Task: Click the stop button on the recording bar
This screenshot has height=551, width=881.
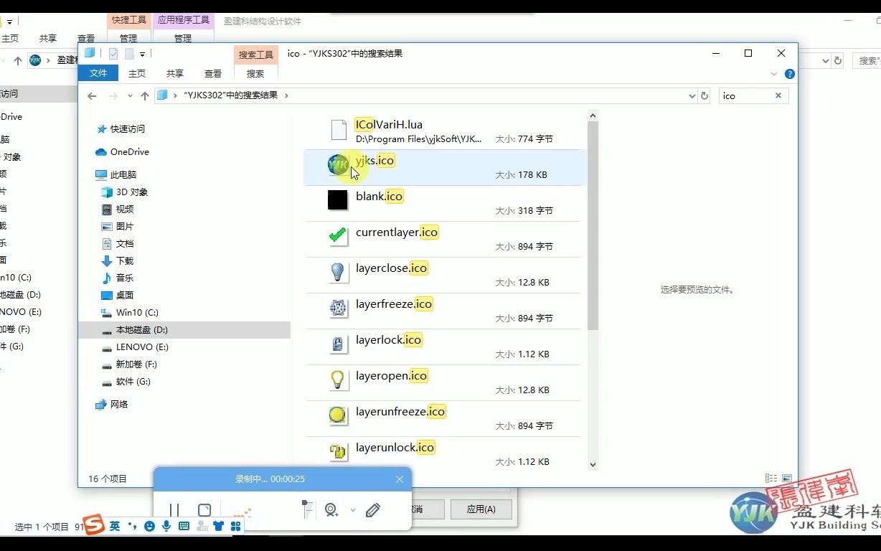Action: click(x=204, y=509)
